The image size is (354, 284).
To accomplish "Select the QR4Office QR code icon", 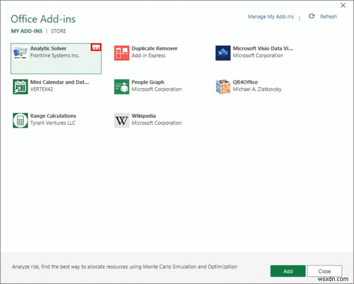I will [x=223, y=87].
